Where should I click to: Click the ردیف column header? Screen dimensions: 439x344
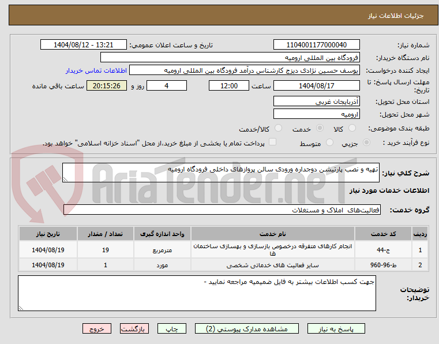[x=420, y=234]
